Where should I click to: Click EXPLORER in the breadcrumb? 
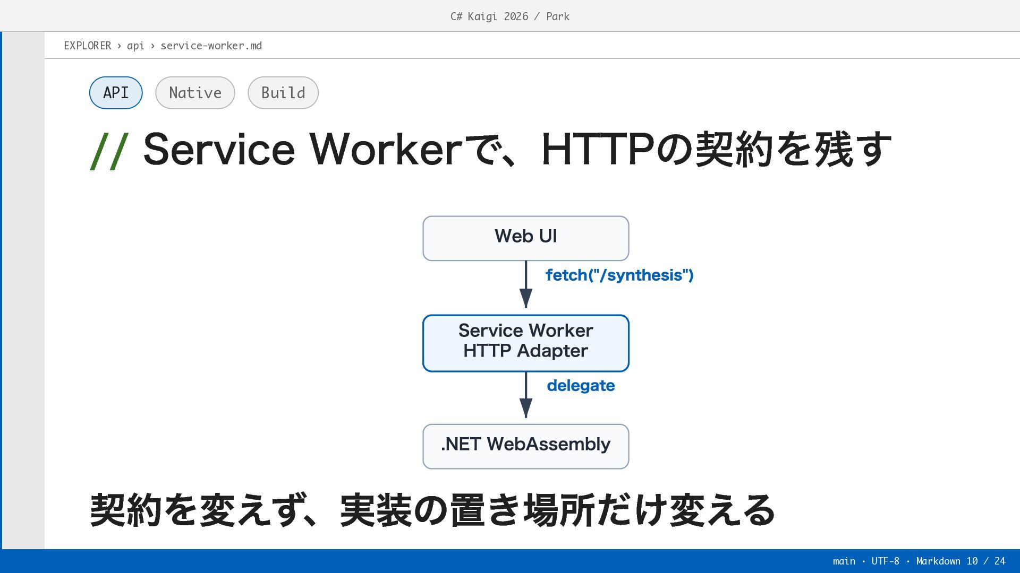point(88,46)
